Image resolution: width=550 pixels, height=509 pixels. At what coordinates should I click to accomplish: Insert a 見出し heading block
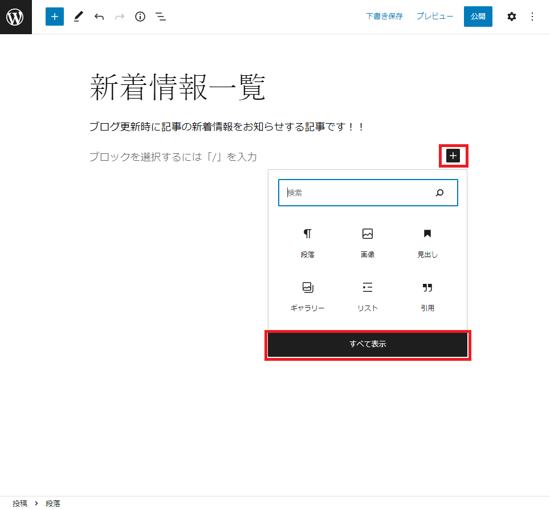(x=427, y=243)
